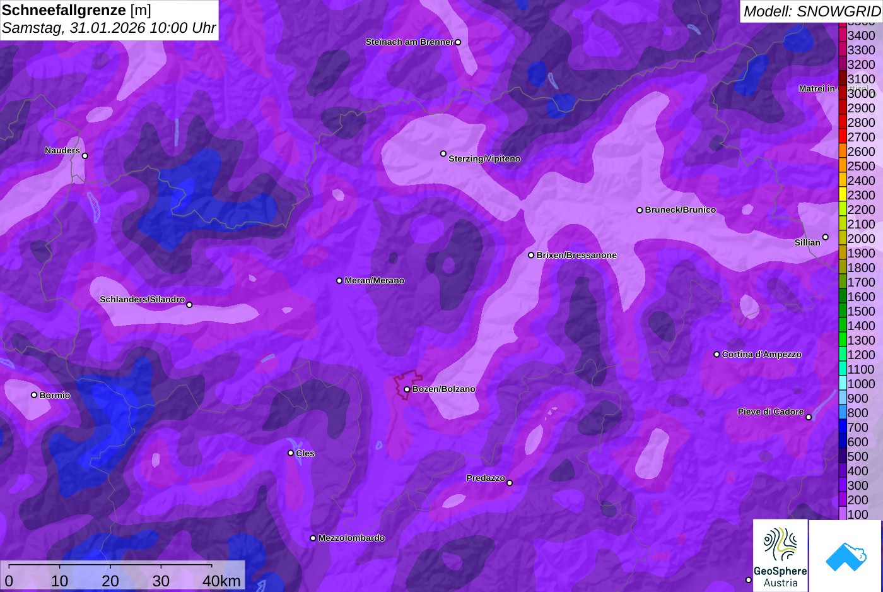Click the 1000 m cyan legend swatch
This screenshot has height=592, width=883.
point(843,384)
